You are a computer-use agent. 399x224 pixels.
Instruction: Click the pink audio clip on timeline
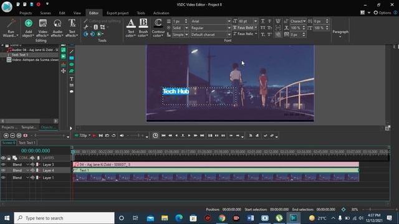216,164
